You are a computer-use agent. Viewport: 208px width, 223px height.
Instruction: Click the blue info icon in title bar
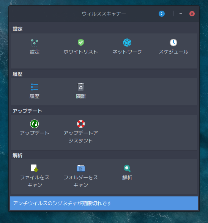pos(162,14)
